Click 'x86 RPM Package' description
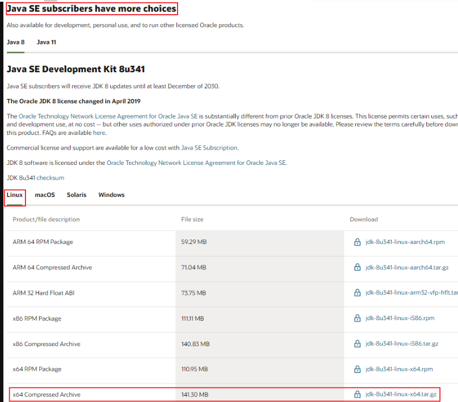 (x=37, y=318)
